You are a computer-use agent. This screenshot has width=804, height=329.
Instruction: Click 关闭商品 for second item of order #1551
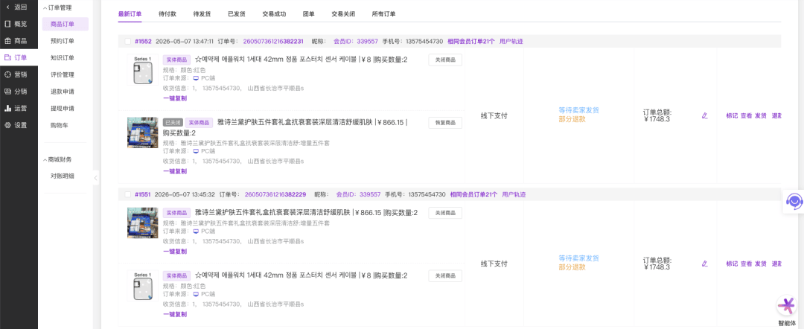coord(445,276)
